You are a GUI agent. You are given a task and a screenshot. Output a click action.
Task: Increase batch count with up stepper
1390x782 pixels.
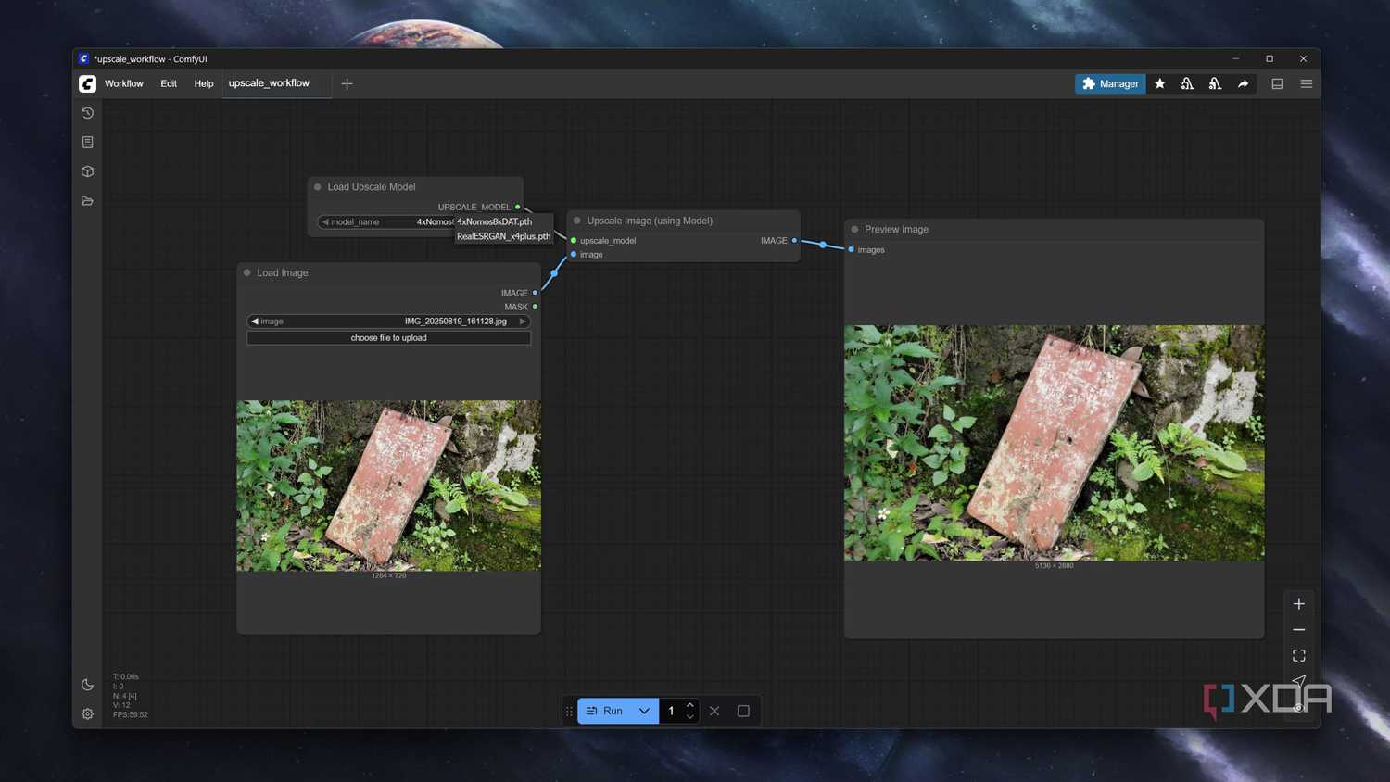pos(690,705)
